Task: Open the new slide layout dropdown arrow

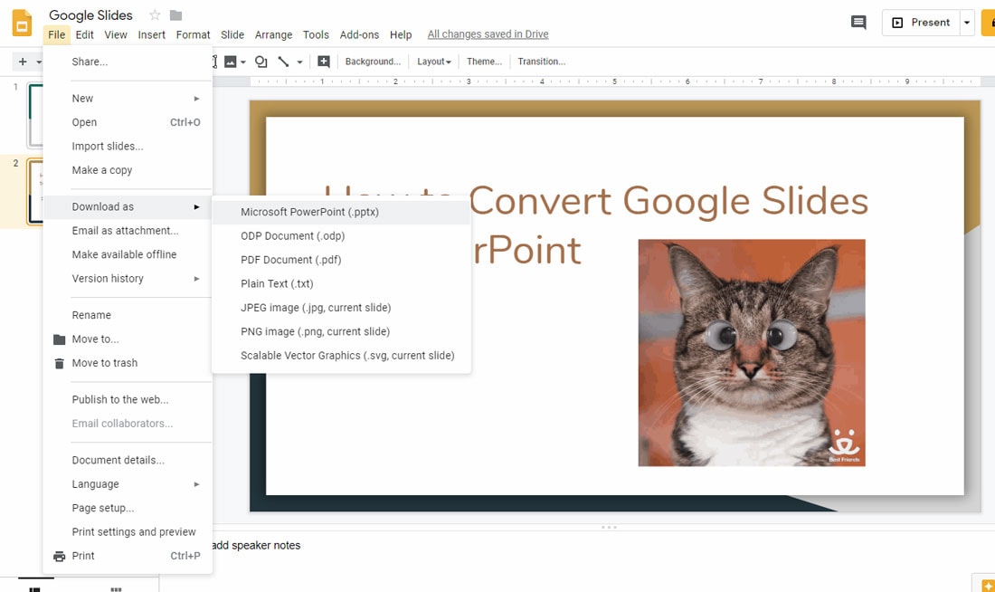Action: click(39, 62)
